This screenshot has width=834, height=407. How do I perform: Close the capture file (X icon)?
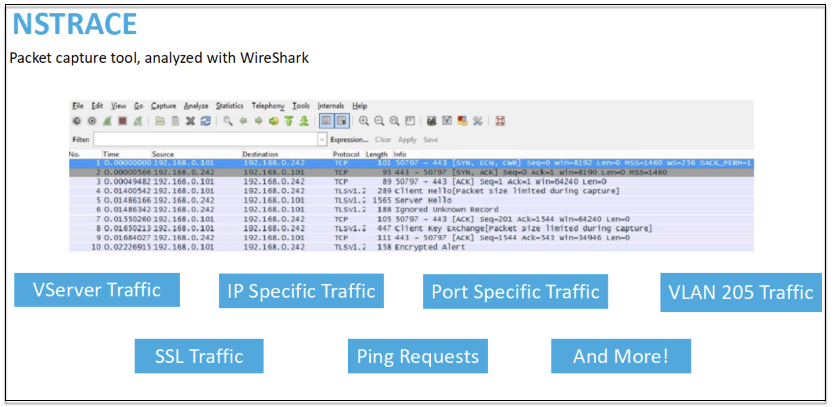[191, 121]
